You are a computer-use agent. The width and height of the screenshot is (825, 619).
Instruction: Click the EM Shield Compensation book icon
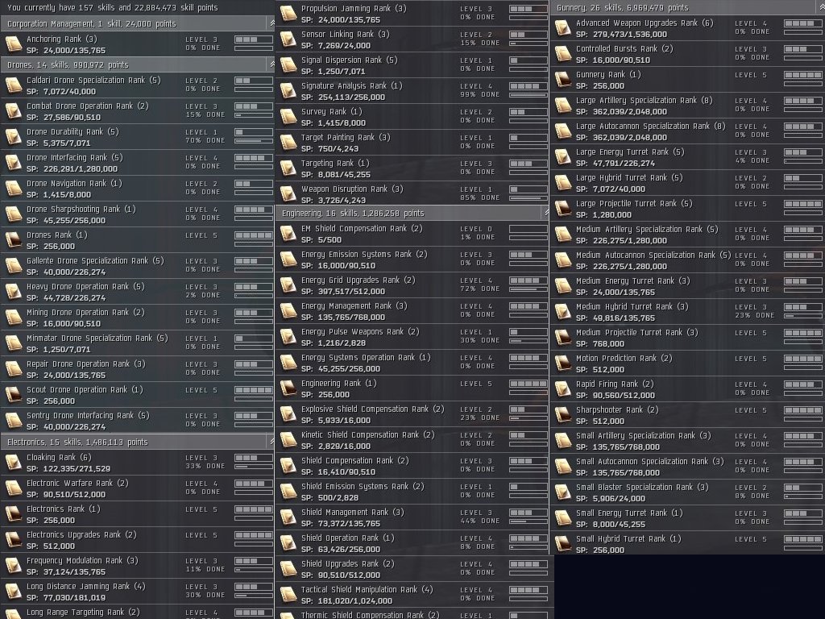click(288, 234)
